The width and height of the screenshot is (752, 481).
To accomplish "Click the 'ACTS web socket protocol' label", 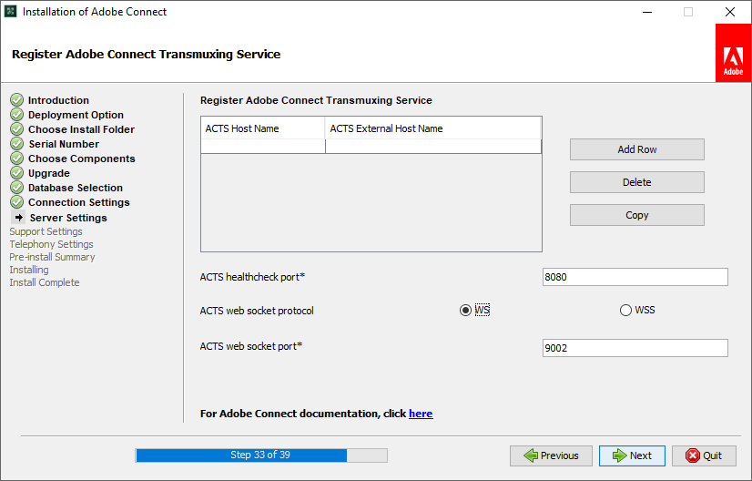I will 257,311.
